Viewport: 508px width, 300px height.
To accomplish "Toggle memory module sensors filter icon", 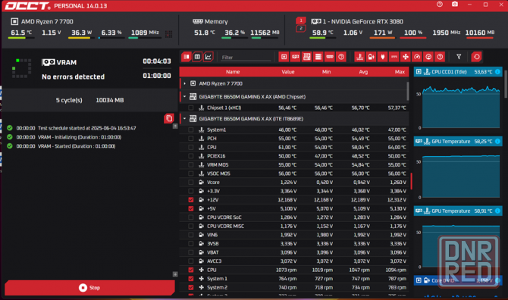I will 330,57.
